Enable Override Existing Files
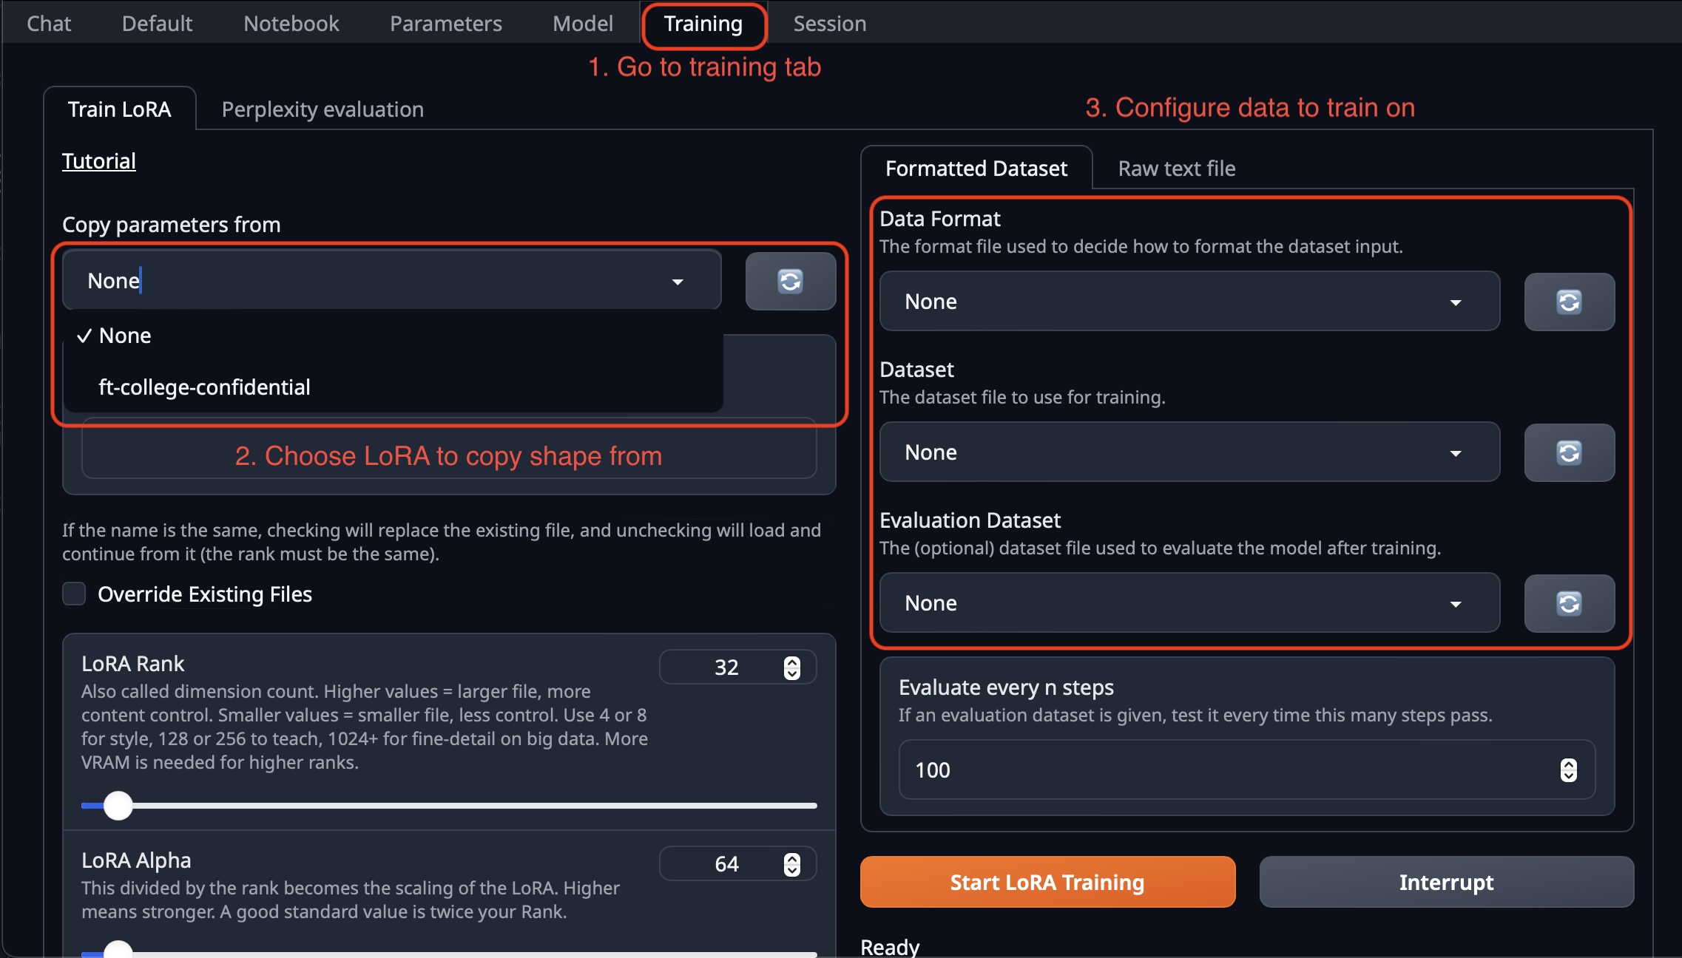This screenshot has height=958, width=1682. click(x=74, y=594)
